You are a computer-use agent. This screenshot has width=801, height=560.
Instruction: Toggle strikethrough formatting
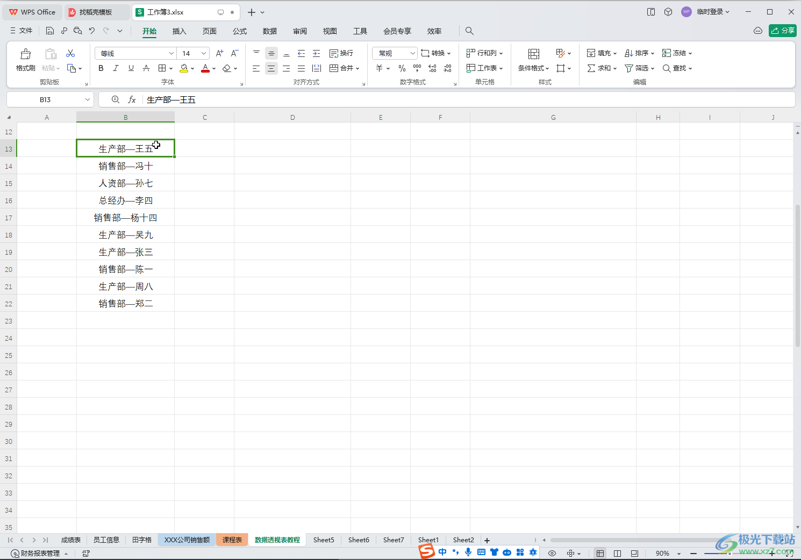(146, 68)
